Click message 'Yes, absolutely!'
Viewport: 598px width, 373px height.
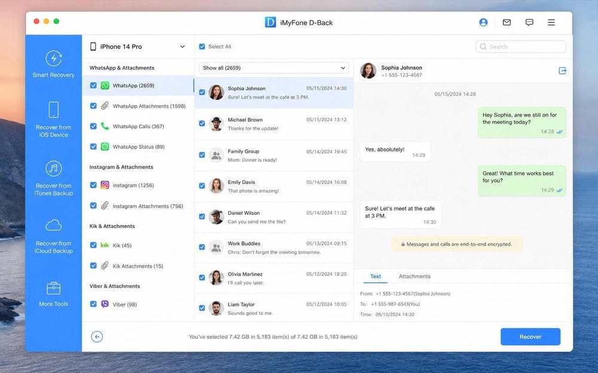point(395,152)
